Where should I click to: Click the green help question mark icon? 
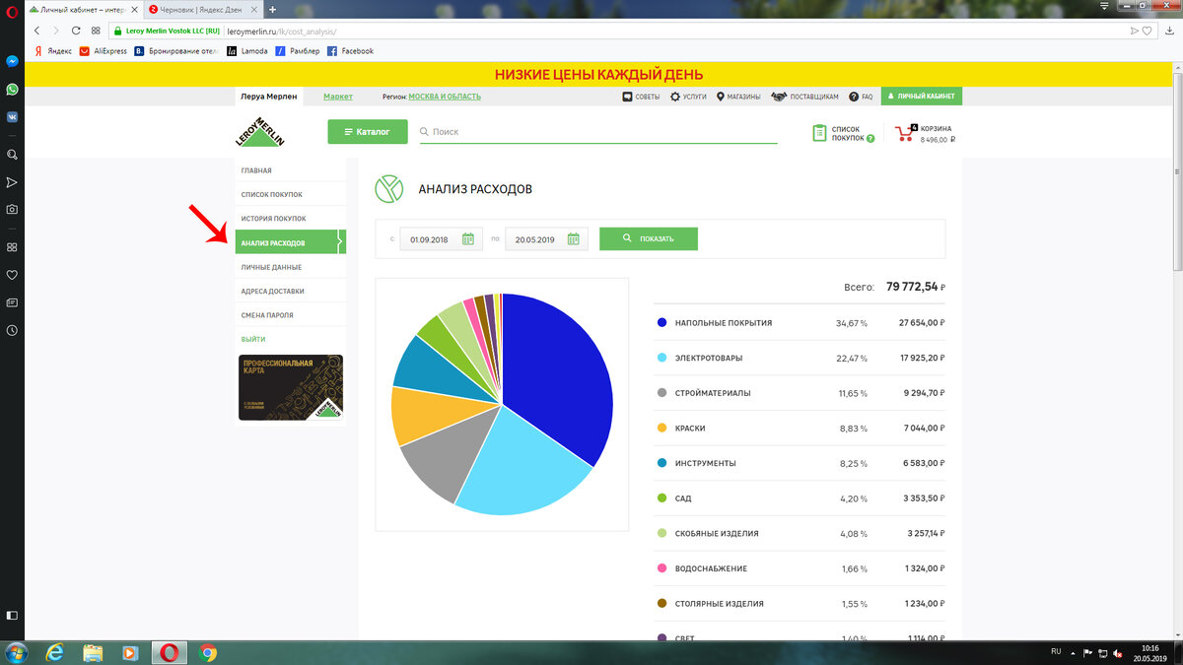pyautogui.click(x=870, y=139)
